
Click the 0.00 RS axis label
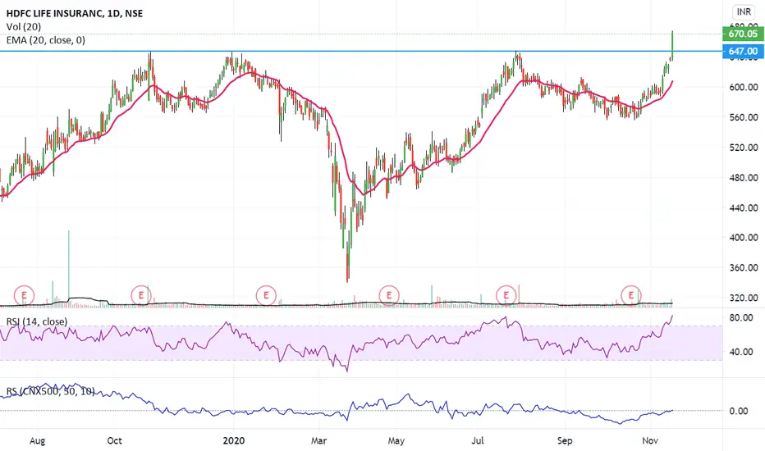pos(739,411)
